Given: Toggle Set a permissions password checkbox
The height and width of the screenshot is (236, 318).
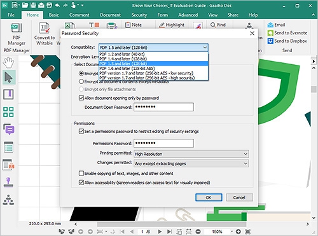Looking at the screenshot, I should [x=81, y=131].
